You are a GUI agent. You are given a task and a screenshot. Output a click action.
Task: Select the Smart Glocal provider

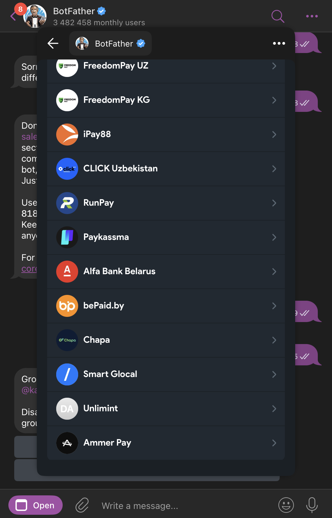click(110, 374)
